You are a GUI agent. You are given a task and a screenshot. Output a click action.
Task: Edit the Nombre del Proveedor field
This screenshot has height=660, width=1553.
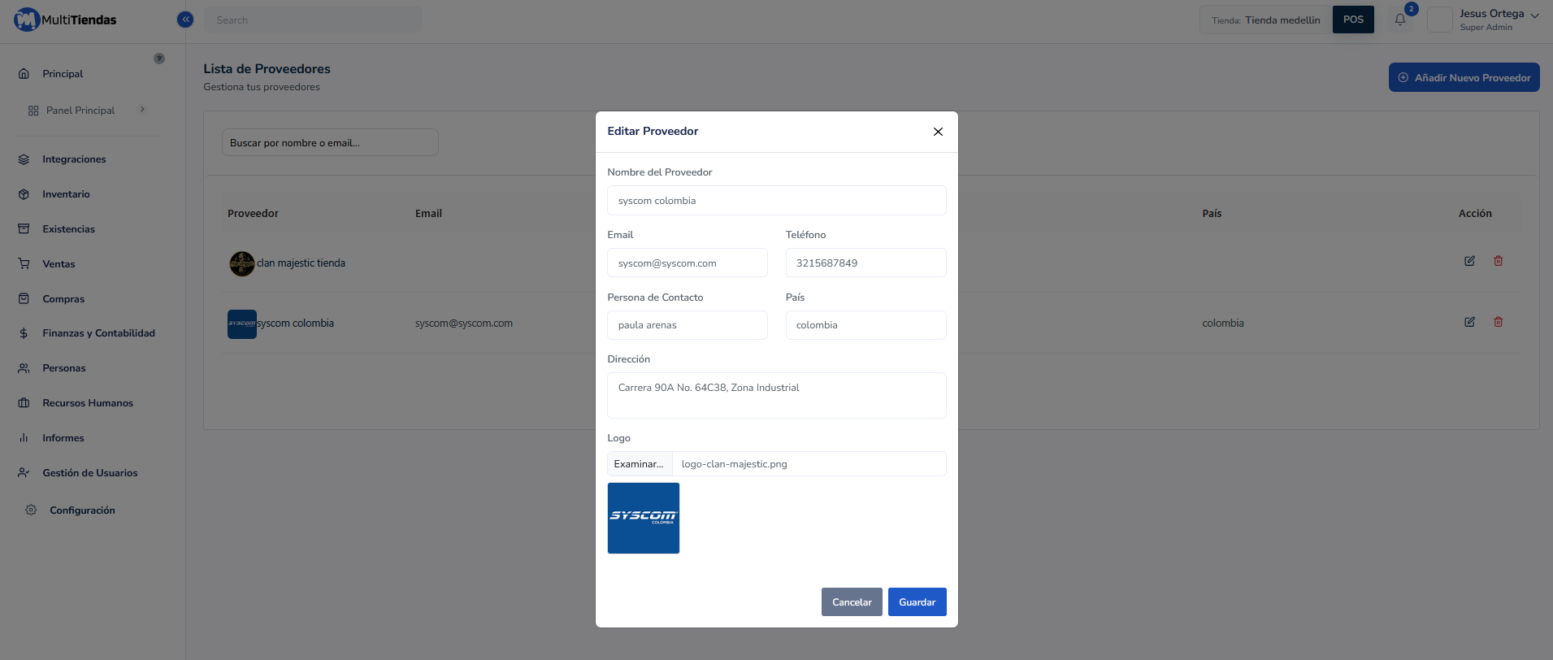[x=776, y=201]
